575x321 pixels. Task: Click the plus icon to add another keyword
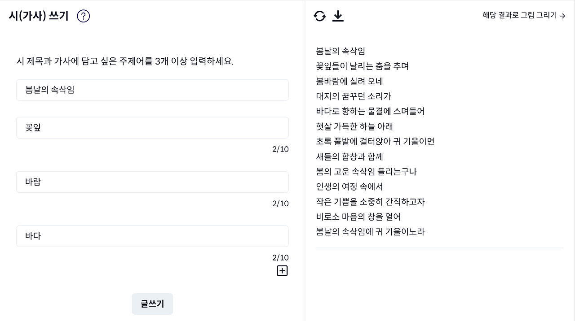click(x=282, y=270)
